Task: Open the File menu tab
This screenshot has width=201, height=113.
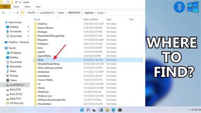Action: tap(5, 6)
